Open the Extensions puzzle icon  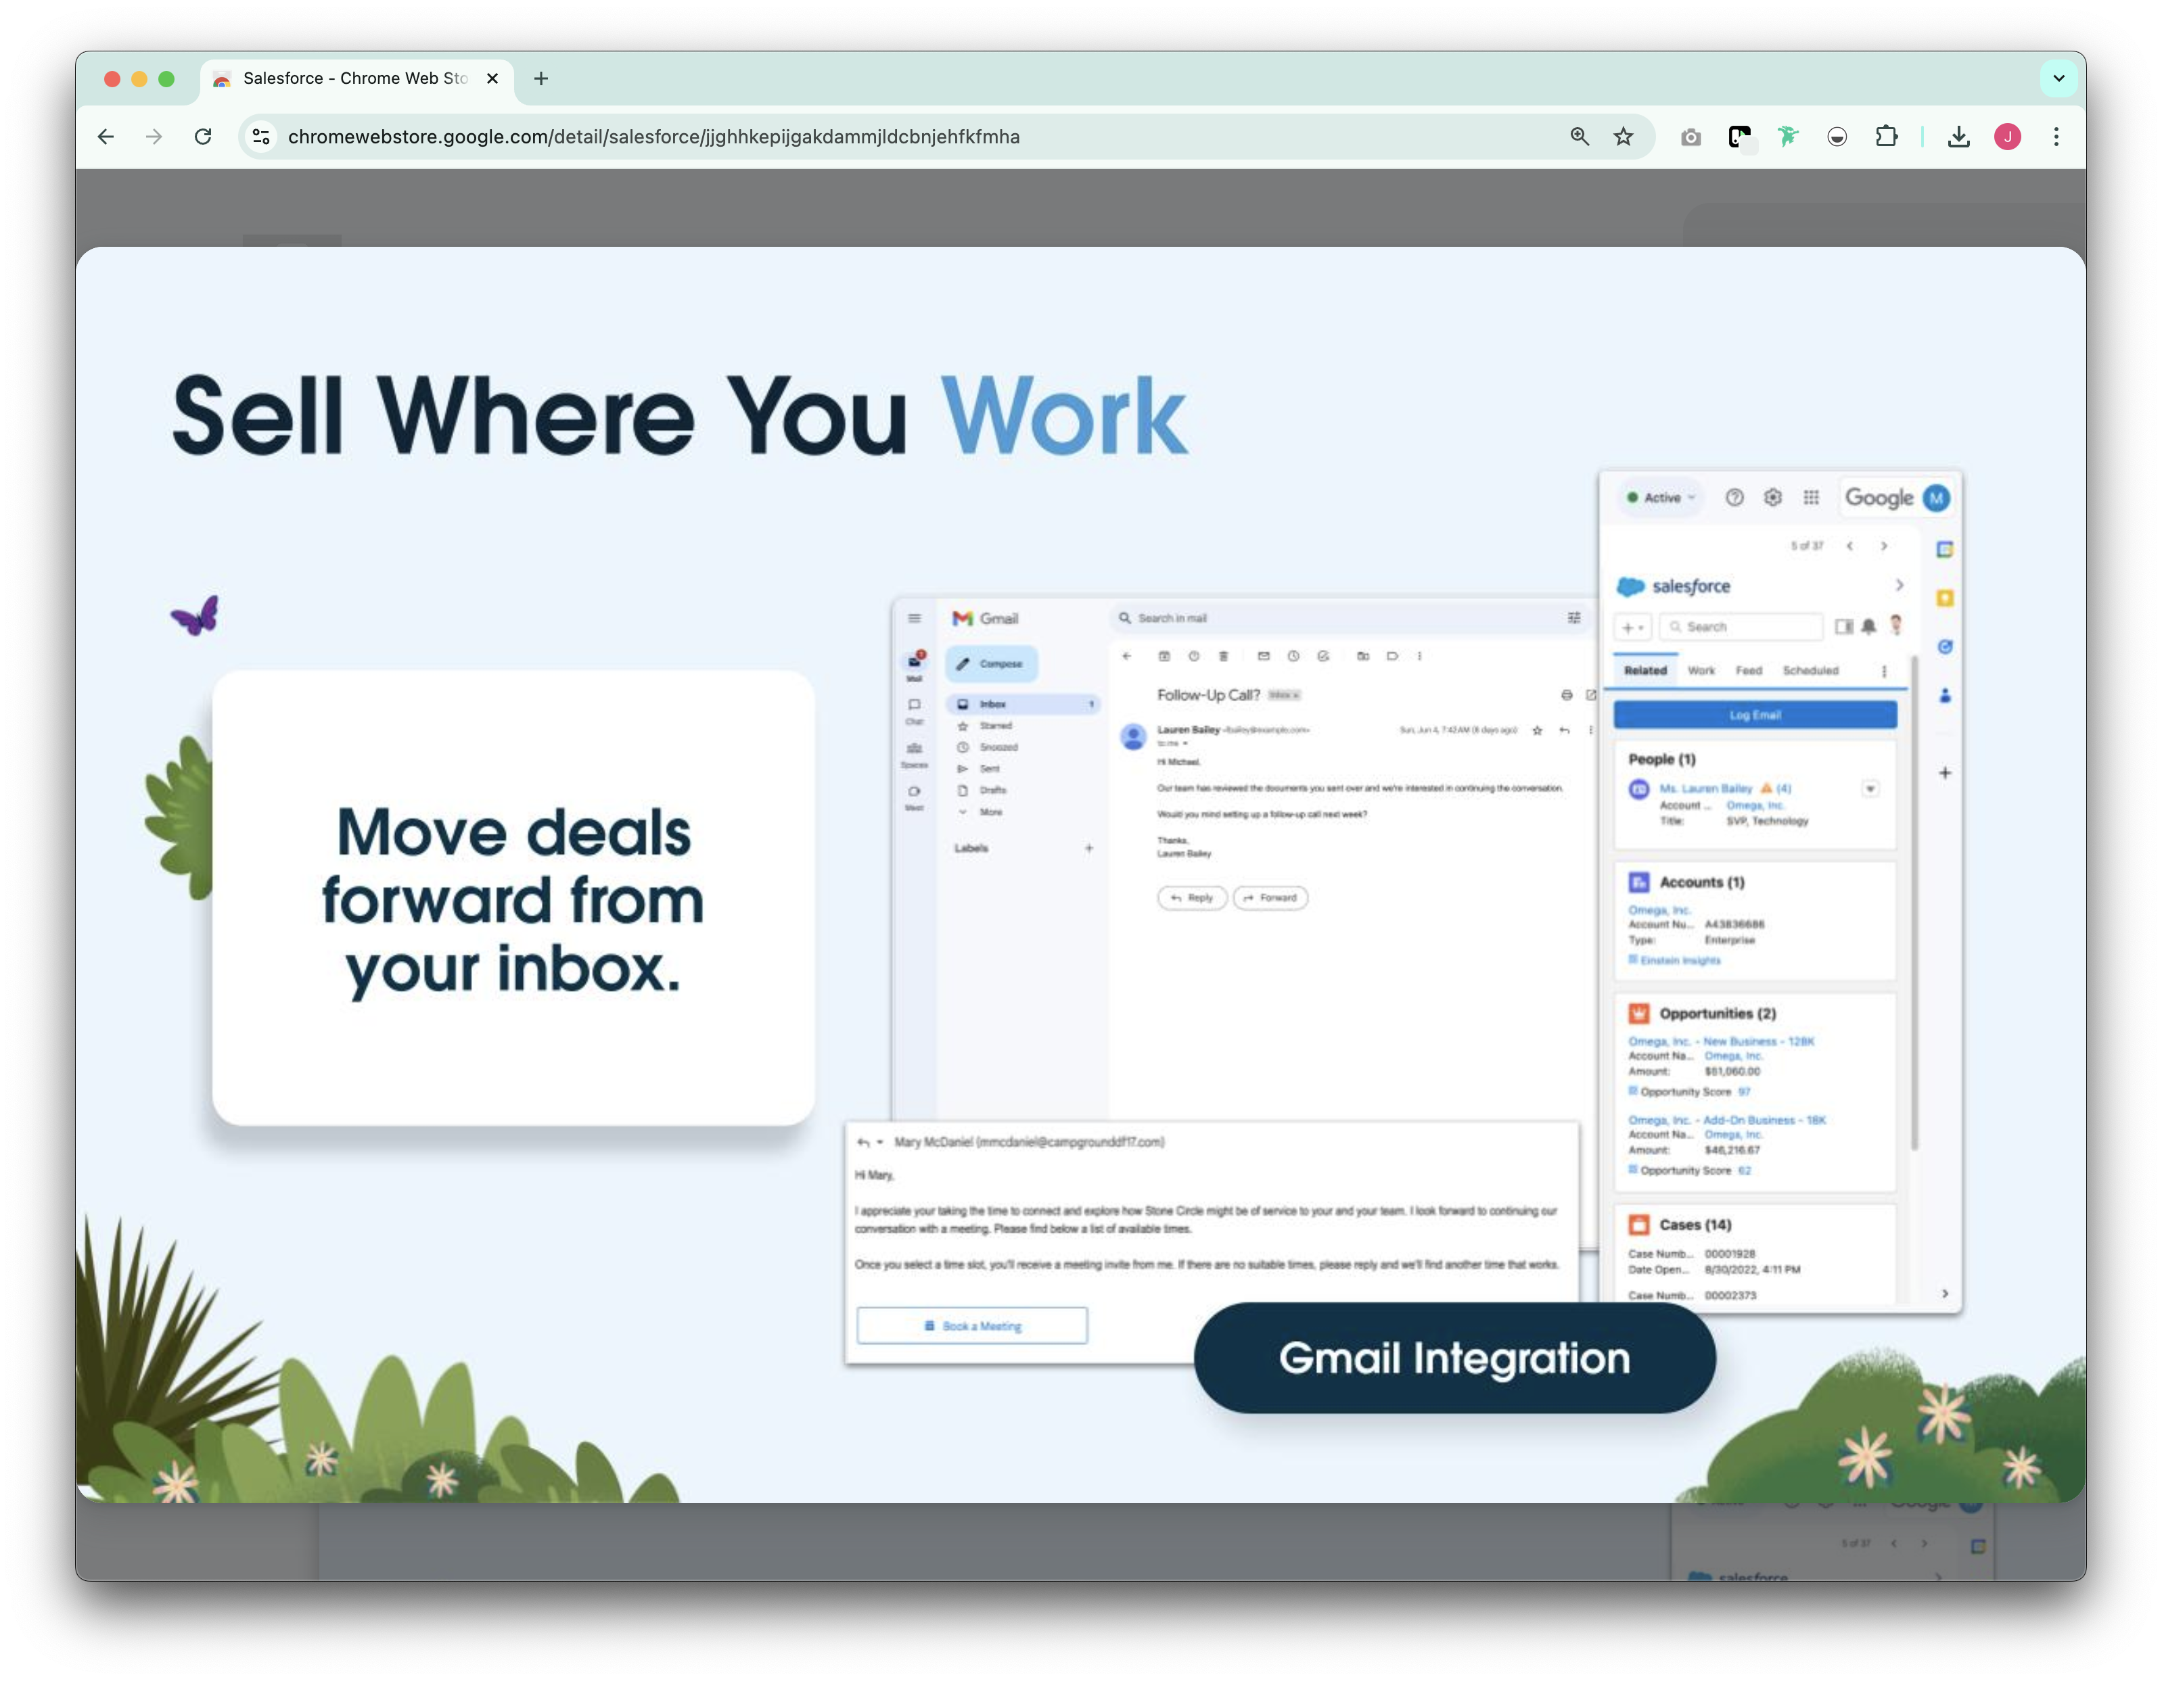coord(1887,137)
